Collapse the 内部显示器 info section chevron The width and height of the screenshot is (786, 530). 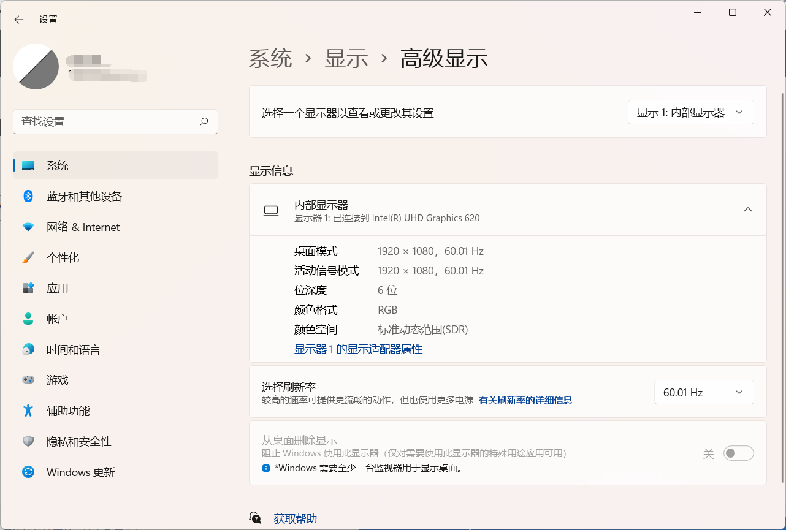pyautogui.click(x=748, y=210)
